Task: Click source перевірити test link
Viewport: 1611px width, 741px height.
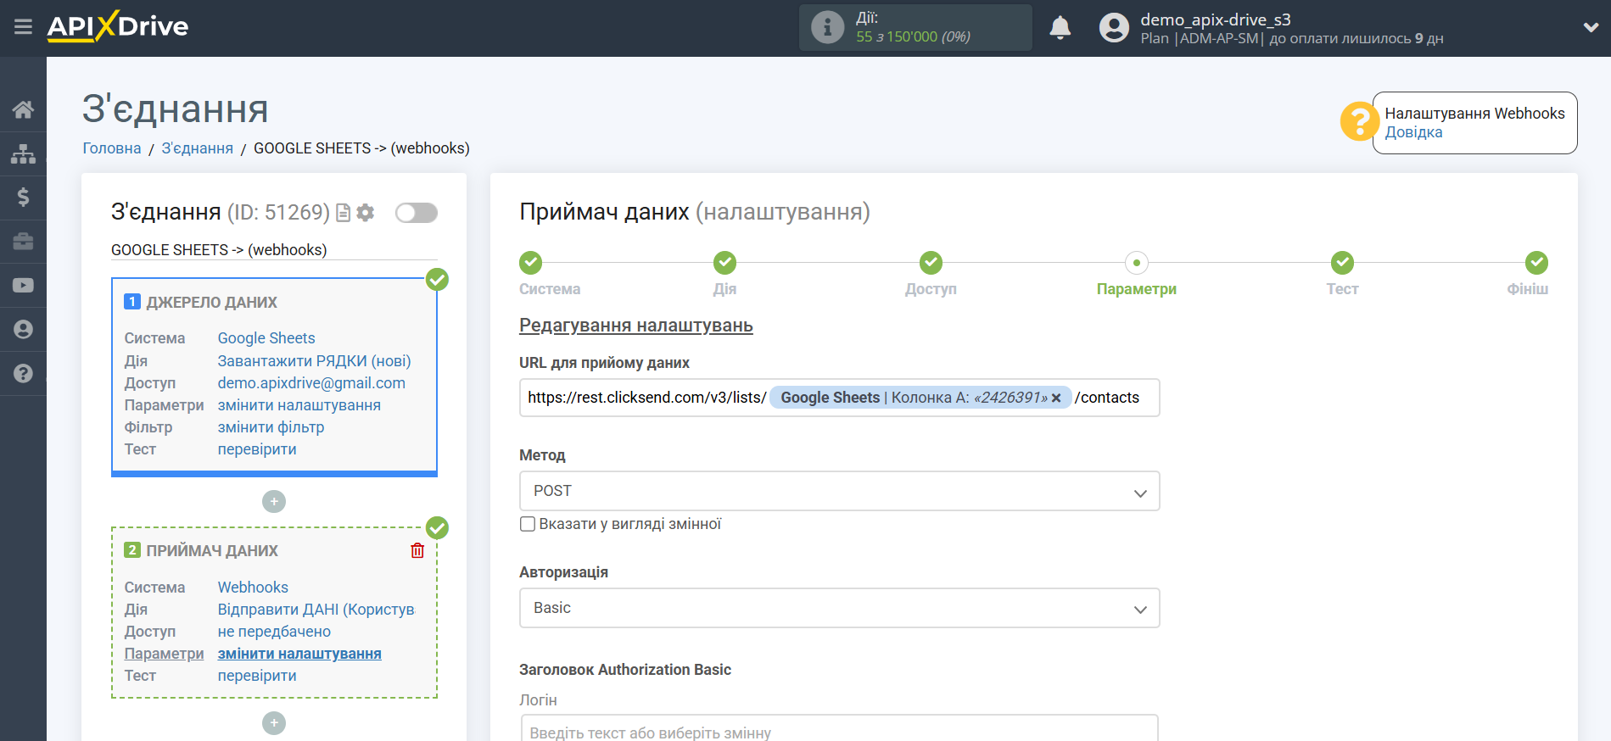Action: [257, 449]
